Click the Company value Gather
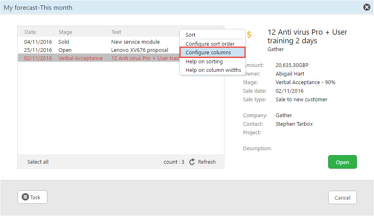Viewport: 374px width, 216px height. [x=284, y=115]
